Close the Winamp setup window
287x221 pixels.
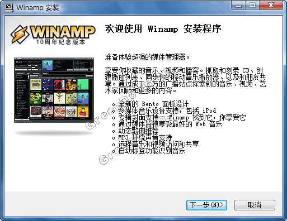(271, 5)
